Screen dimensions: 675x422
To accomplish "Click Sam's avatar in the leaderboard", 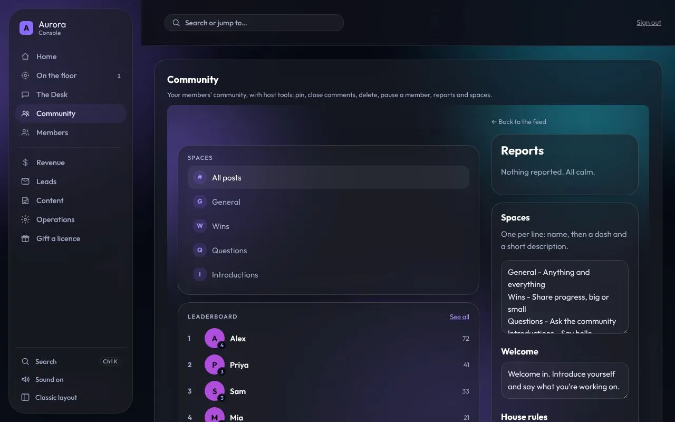I will 215,391.
